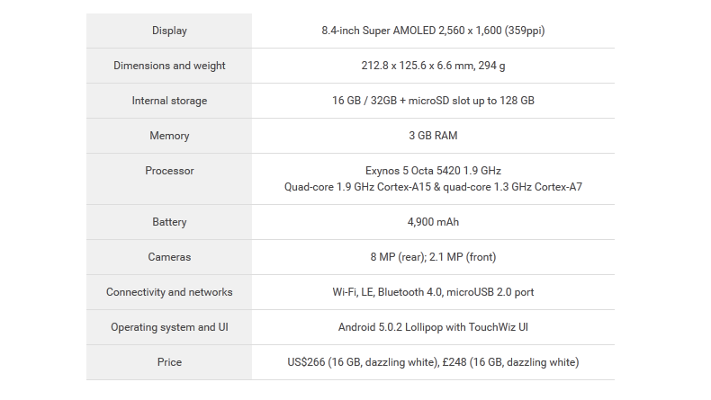Click the Cameras row label
Screen dimensions: 711x400
[169, 257]
